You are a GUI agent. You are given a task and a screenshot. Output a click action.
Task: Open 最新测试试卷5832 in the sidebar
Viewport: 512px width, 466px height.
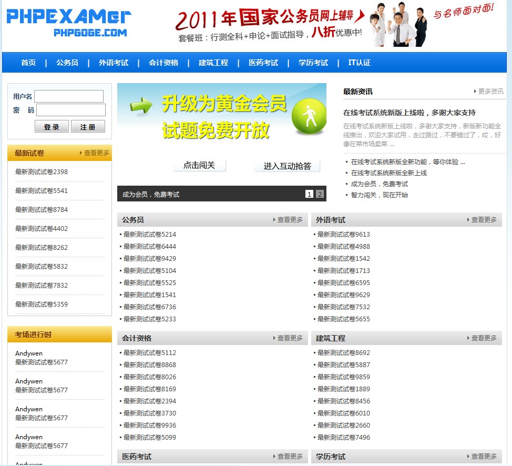pos(42,266)
